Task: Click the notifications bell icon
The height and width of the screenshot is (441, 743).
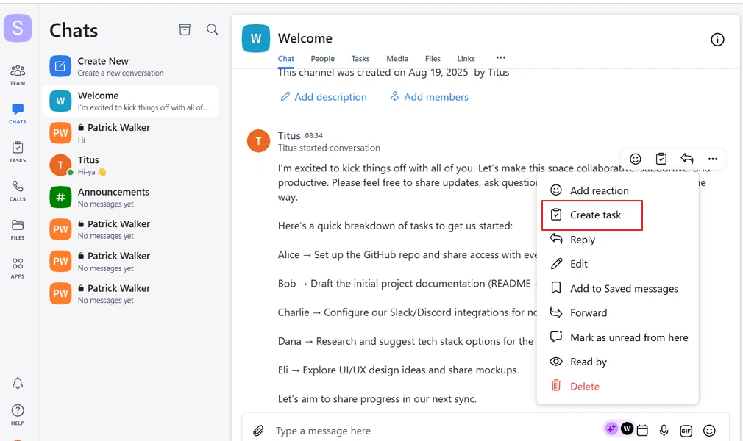Action: coord(18,383)
